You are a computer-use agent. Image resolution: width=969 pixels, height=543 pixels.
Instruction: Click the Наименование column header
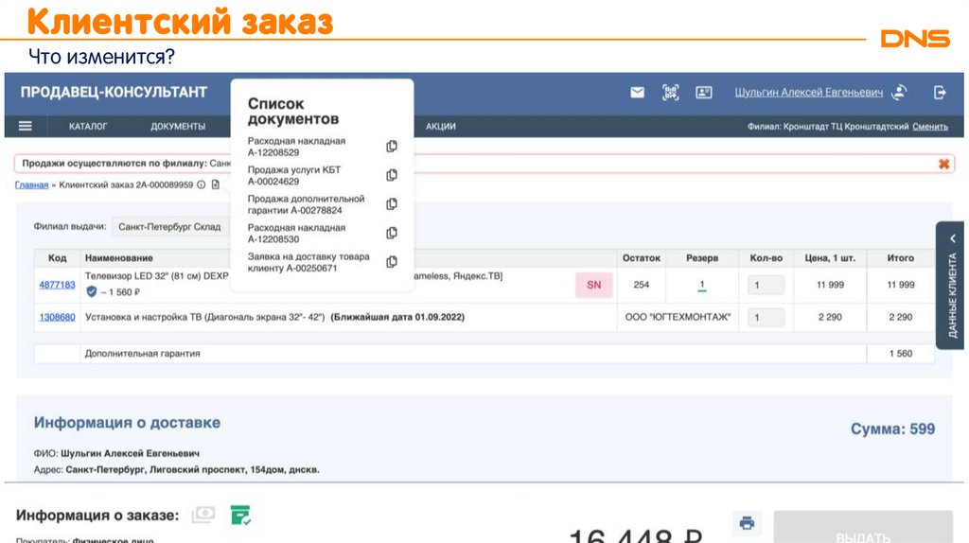(118, 258)
